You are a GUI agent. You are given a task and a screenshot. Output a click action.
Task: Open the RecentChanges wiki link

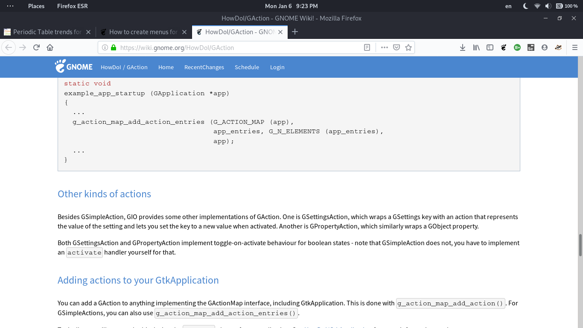click(204, 67)
